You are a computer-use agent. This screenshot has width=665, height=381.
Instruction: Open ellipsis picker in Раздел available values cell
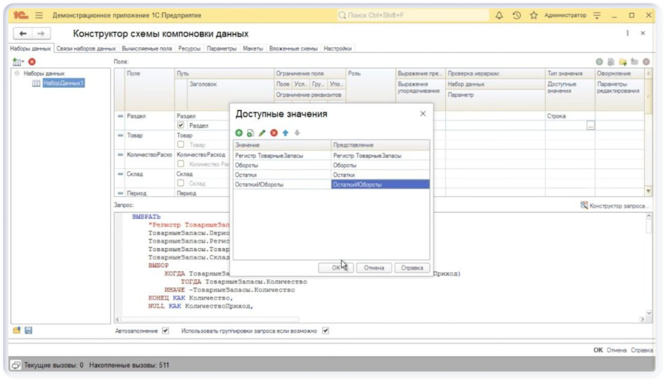(x=590, y=126)
